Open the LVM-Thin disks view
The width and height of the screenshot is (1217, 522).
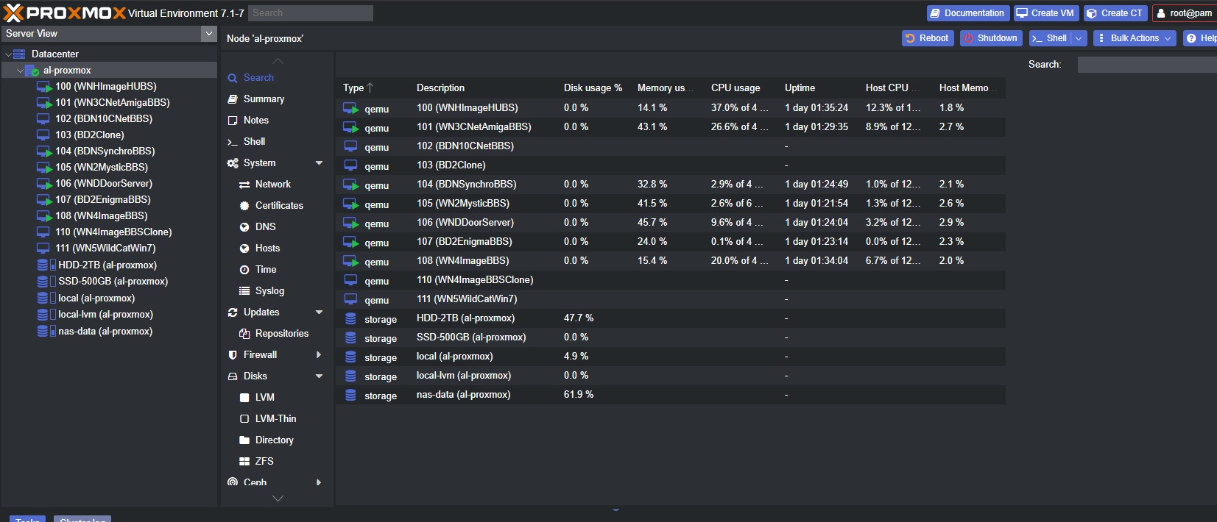(x=275, y=419)
